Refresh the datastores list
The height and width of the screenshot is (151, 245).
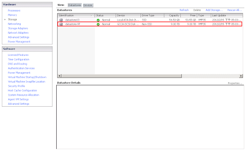[x=184, y=10]
